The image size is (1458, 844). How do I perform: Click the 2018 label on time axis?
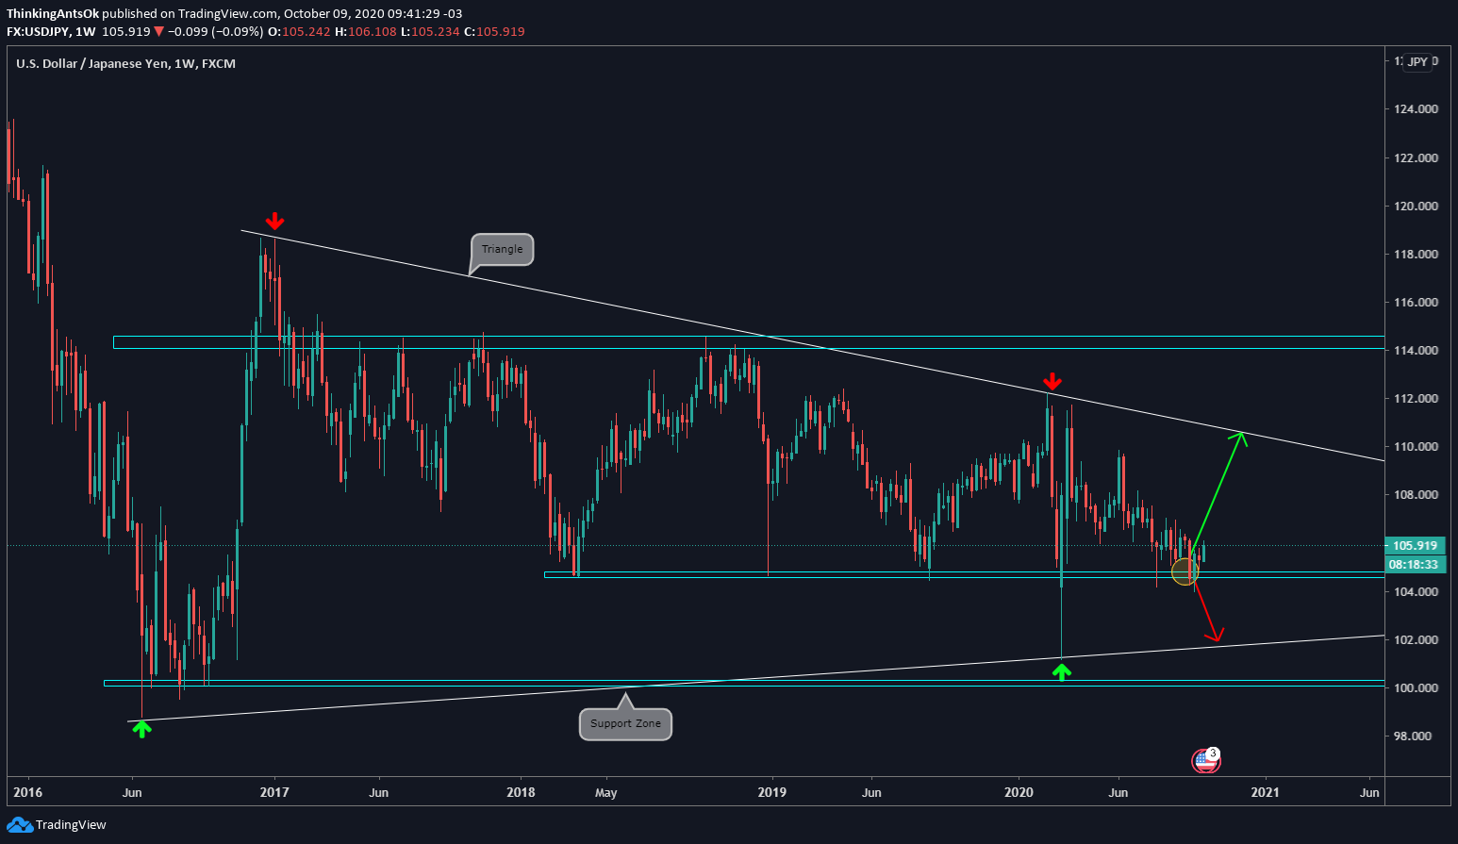pos(521,792)
